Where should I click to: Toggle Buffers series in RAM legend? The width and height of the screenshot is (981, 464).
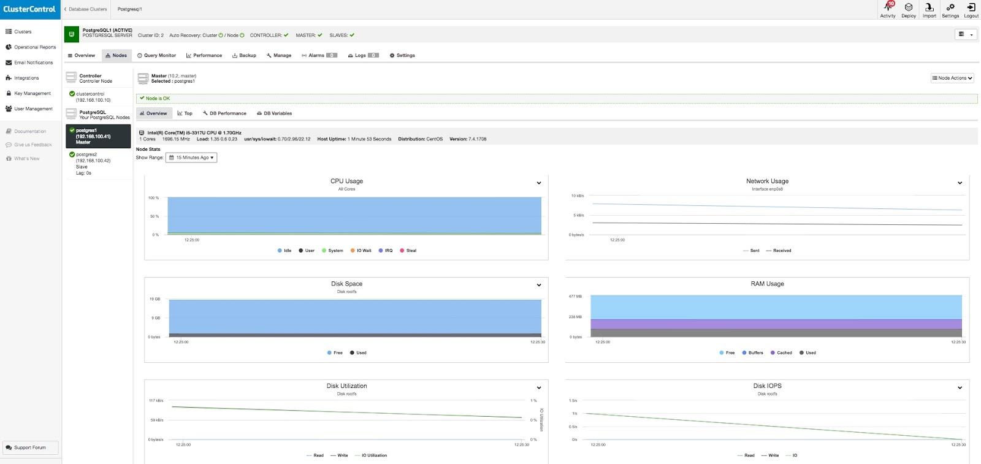click(752, 353)
